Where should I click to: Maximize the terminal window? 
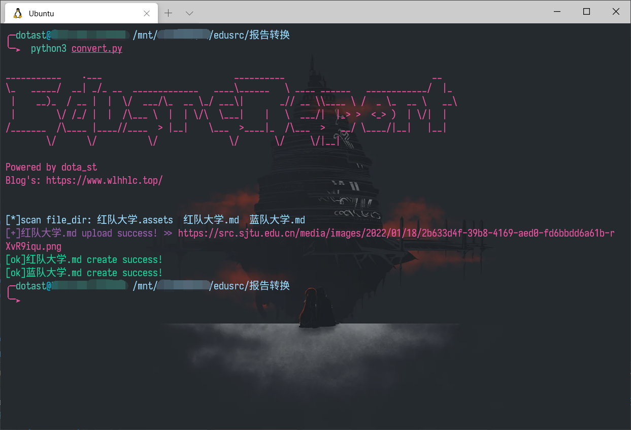click(x=586, y=12)
